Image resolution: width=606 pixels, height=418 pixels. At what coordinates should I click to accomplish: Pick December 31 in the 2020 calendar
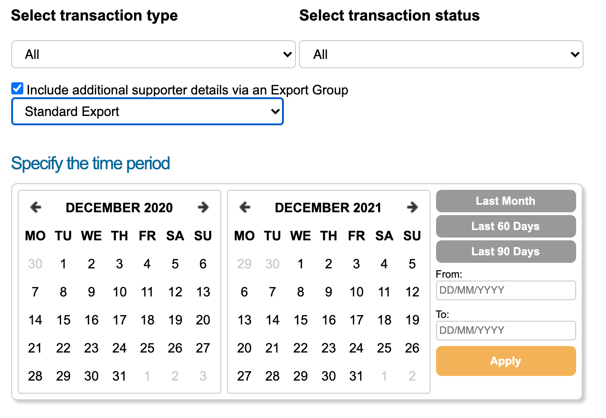pyautogui.click(x=120, y=376)
